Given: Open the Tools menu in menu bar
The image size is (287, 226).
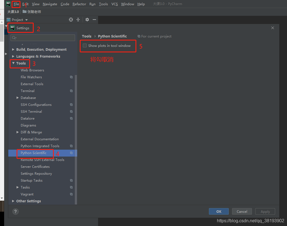Looking at the screenshot, I should (x=103, y=4).
